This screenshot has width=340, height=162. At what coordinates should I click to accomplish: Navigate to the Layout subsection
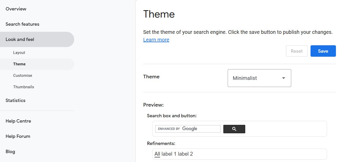(x=19, y=53)
